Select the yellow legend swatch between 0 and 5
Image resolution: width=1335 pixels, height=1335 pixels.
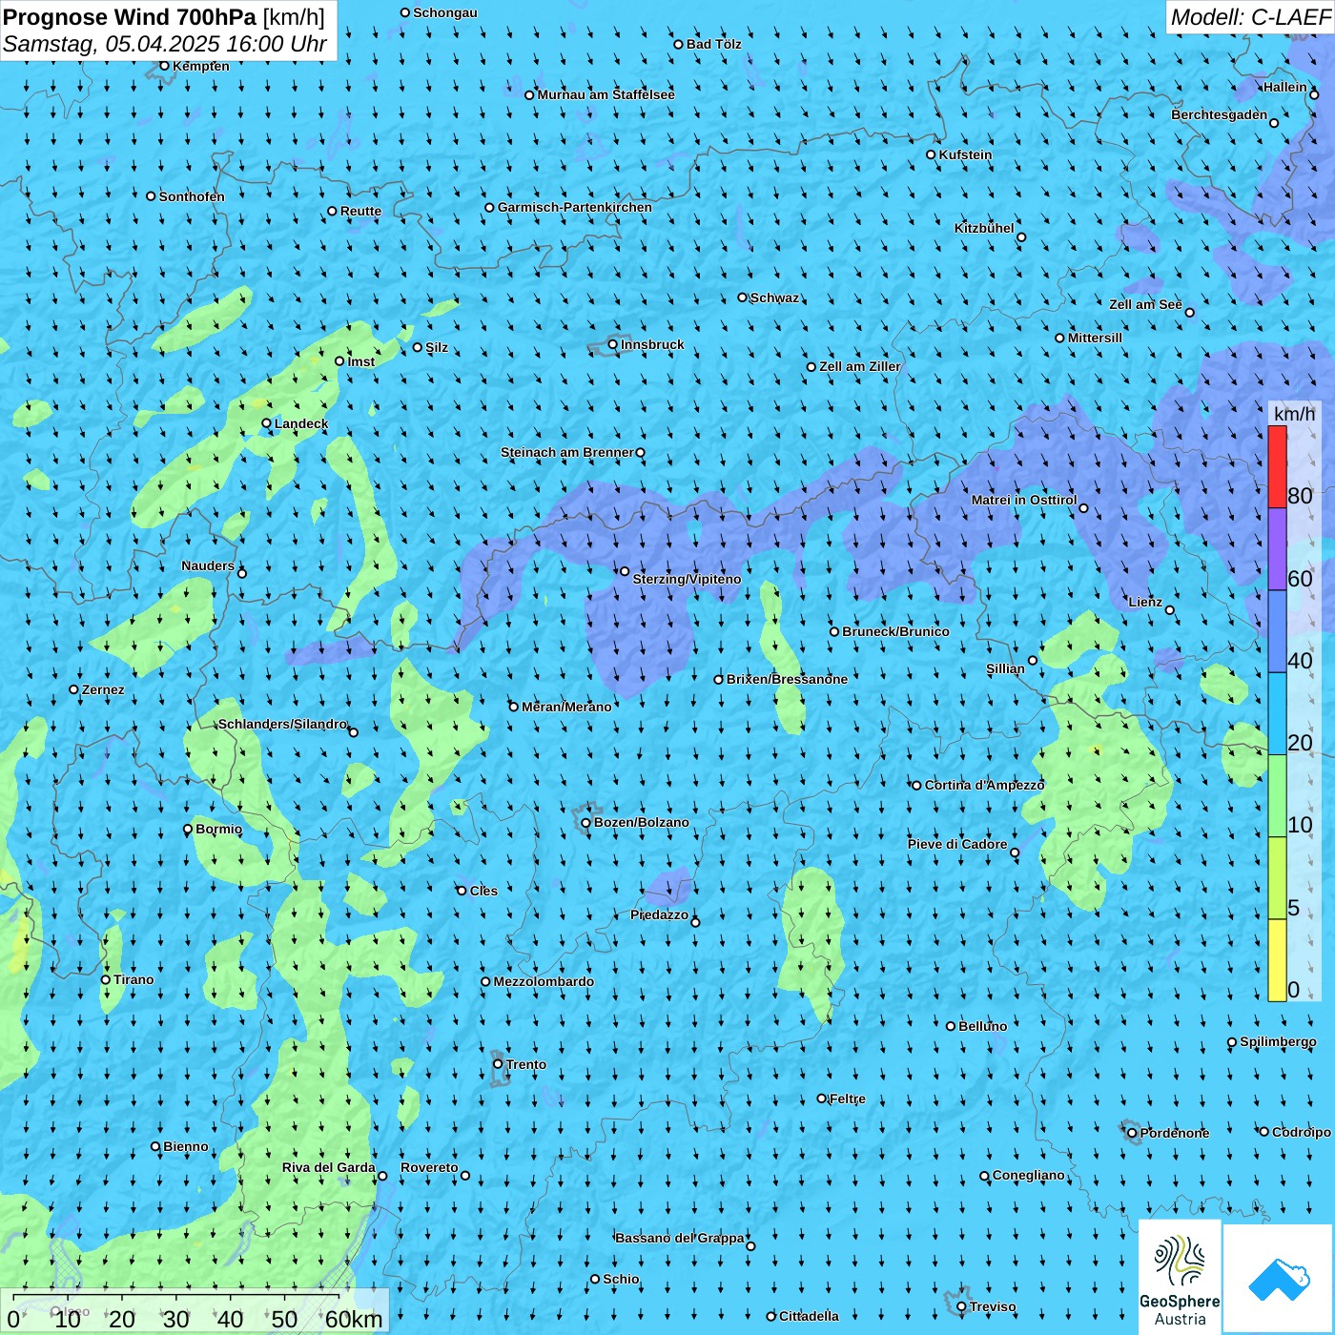pyautogui.click(x=1277, y=960)
